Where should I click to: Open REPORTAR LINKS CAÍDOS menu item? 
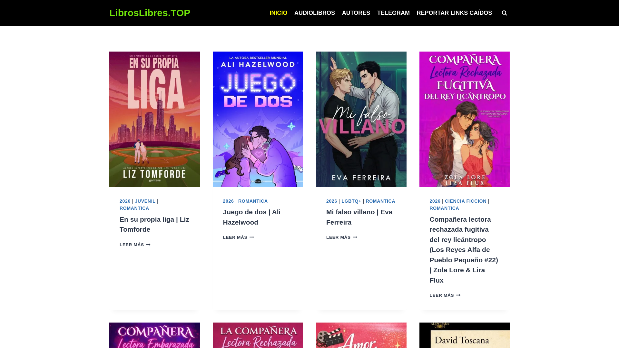454,13
